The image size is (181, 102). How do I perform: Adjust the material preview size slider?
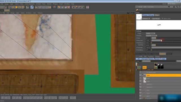159,61
